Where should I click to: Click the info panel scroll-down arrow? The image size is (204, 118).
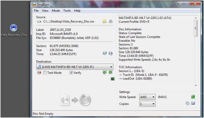pyautogui.click(x=196, y=85)
